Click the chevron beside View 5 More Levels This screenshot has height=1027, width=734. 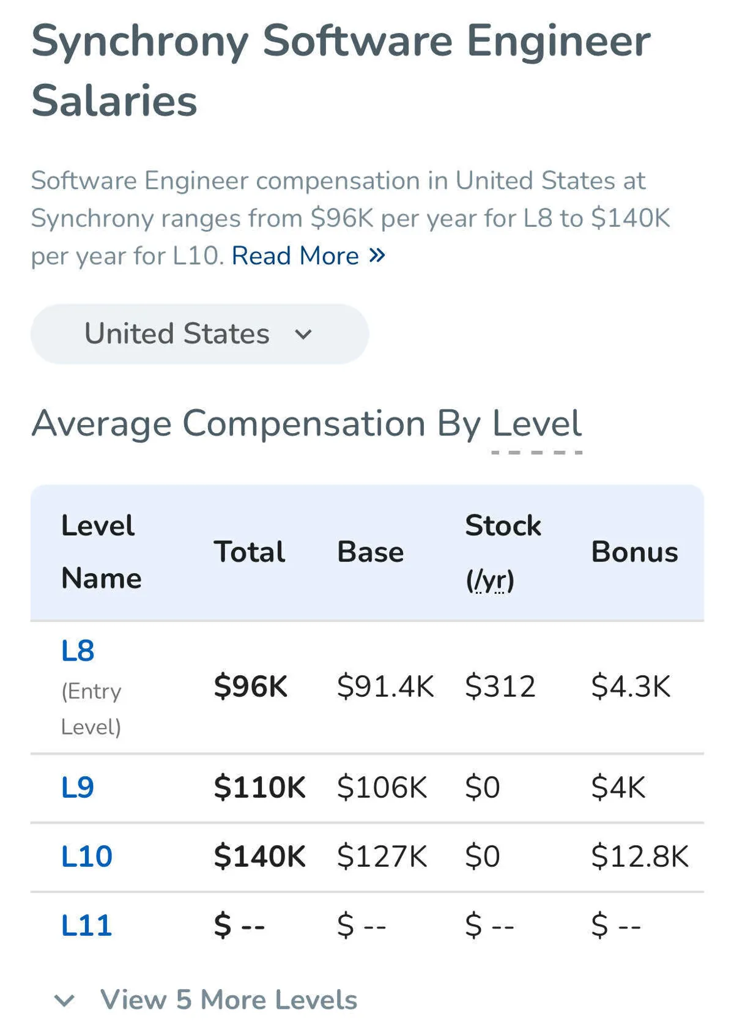pyautogui.click(x=64, y=1001)
